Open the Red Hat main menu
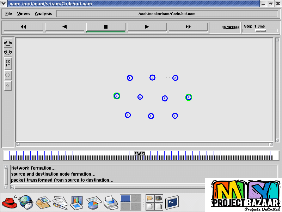The width and height of the screenshot is (282, 212). pyautogui.click(x=10, y=202)
